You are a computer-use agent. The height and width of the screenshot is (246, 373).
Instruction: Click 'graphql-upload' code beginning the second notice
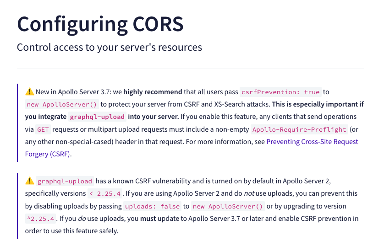[65, 181]
